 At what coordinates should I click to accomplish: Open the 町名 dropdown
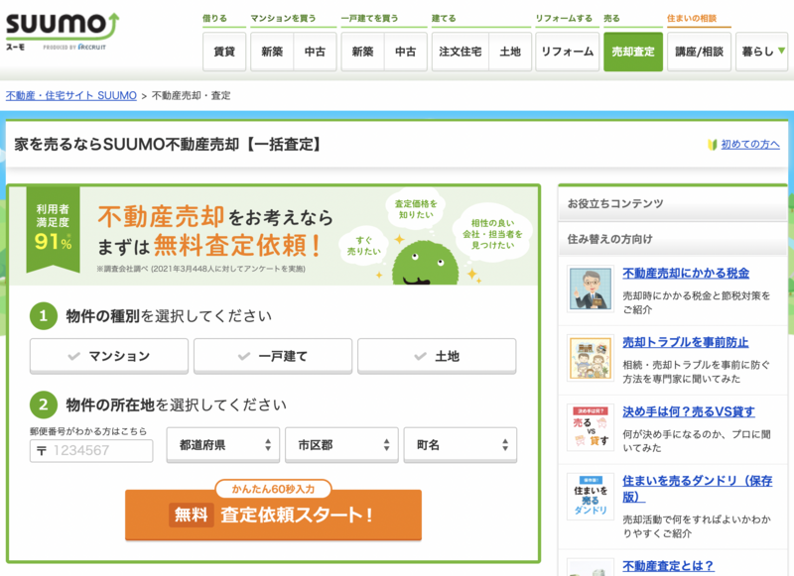(x=461, y=445)
